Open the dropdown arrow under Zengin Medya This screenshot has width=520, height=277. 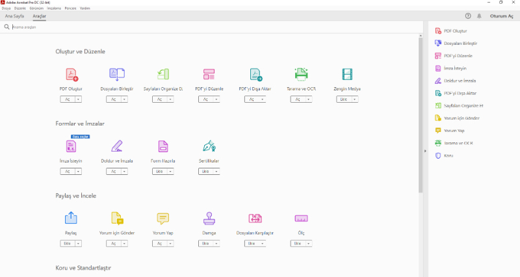354,99
